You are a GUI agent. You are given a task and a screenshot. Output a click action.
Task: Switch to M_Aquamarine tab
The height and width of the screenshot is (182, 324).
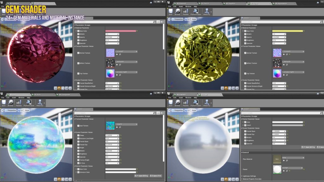pos(284,3)
